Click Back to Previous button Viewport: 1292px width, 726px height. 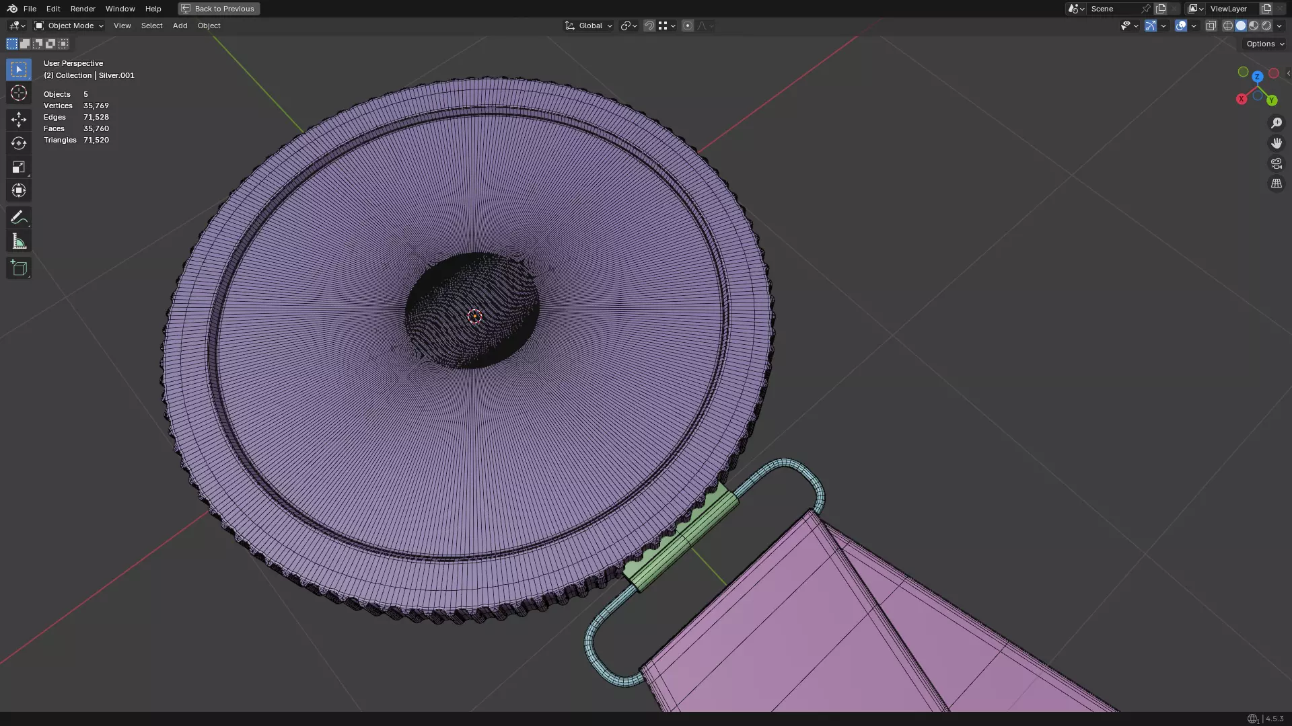[x=219, y=9]
